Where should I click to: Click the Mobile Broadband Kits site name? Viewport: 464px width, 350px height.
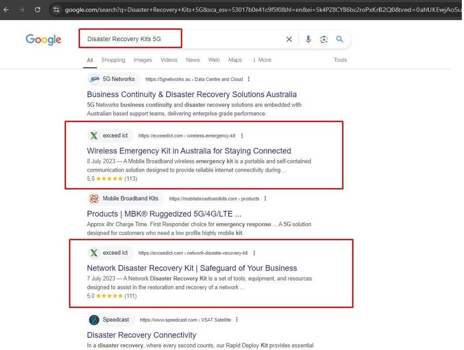[x=131, y=199]
